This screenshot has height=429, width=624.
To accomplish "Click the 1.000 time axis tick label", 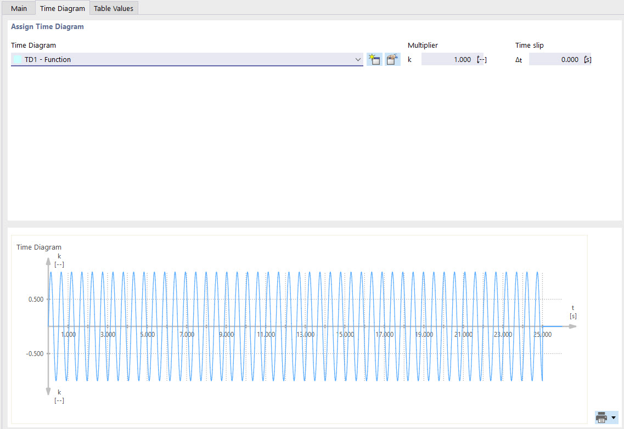I will click(x=69, y=334).
